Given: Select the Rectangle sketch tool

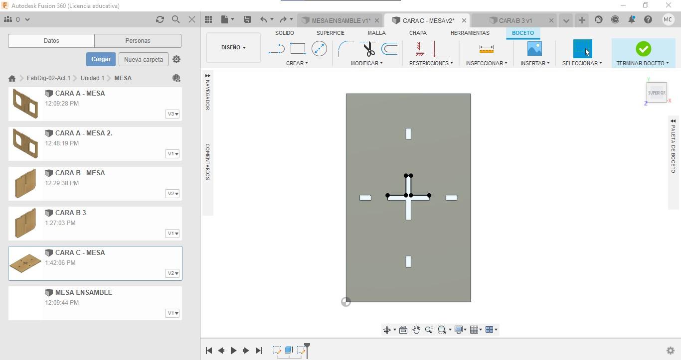Looking at the screenshot, I should coord(298,49).
